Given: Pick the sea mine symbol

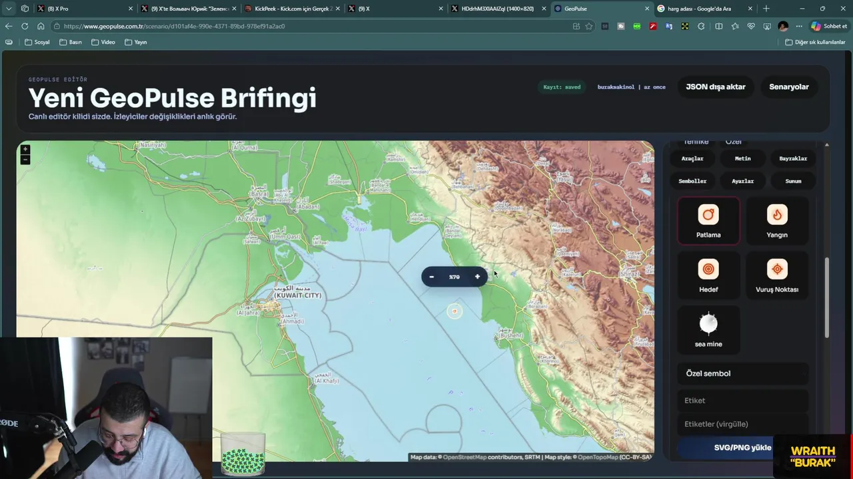Looking at the screenshot, I should [708, 330].
